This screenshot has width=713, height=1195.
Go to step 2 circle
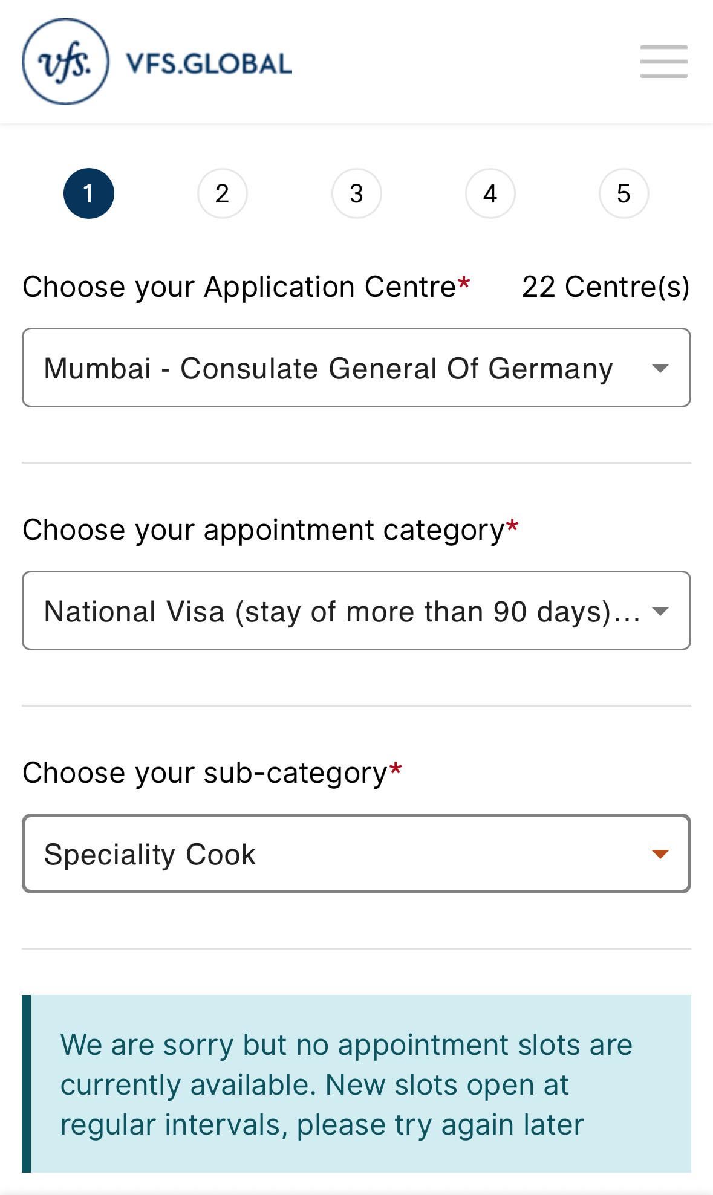[223, 193]
